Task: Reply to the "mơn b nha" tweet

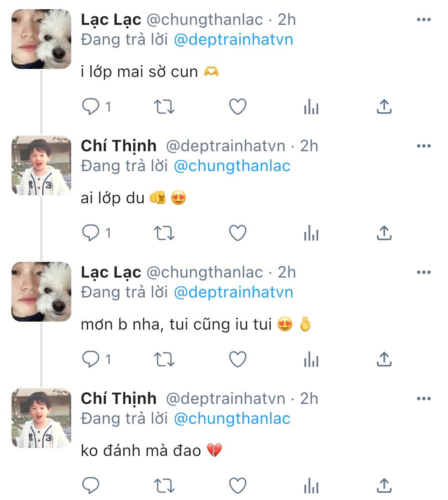Action: (91, 359)
